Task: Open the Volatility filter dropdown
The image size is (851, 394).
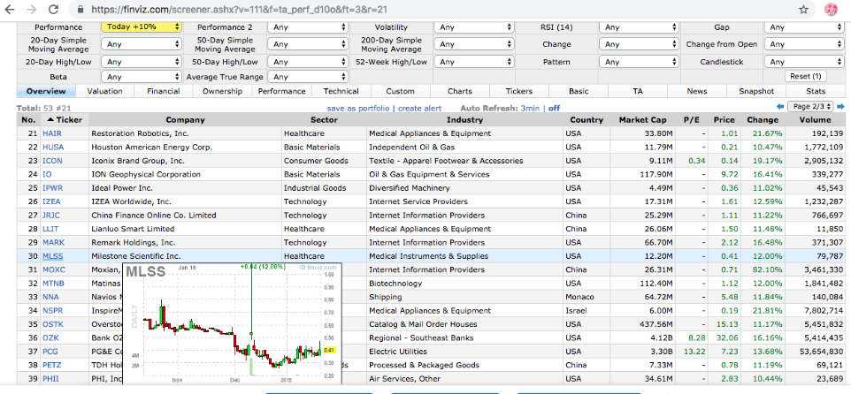Action: pyautogui.click(x=474, y=27)
